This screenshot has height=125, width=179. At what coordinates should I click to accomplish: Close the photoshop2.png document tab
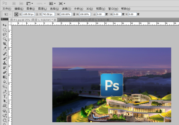pos(108,20)
